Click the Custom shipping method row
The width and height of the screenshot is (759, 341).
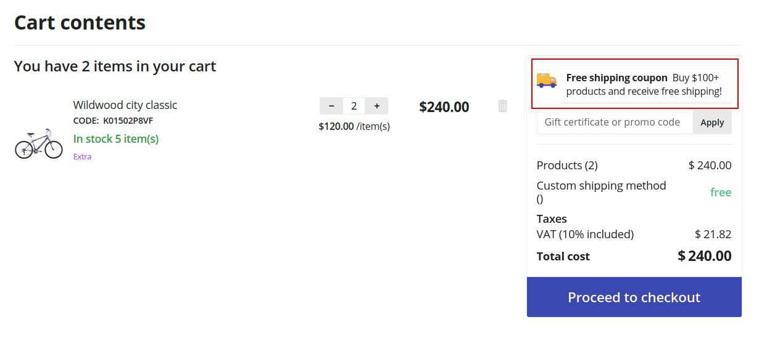pyautogui.click(x=634, y=192)
